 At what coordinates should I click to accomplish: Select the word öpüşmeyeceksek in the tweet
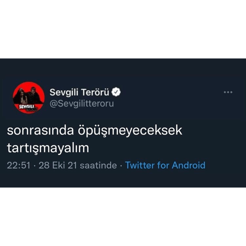[130, 131]
